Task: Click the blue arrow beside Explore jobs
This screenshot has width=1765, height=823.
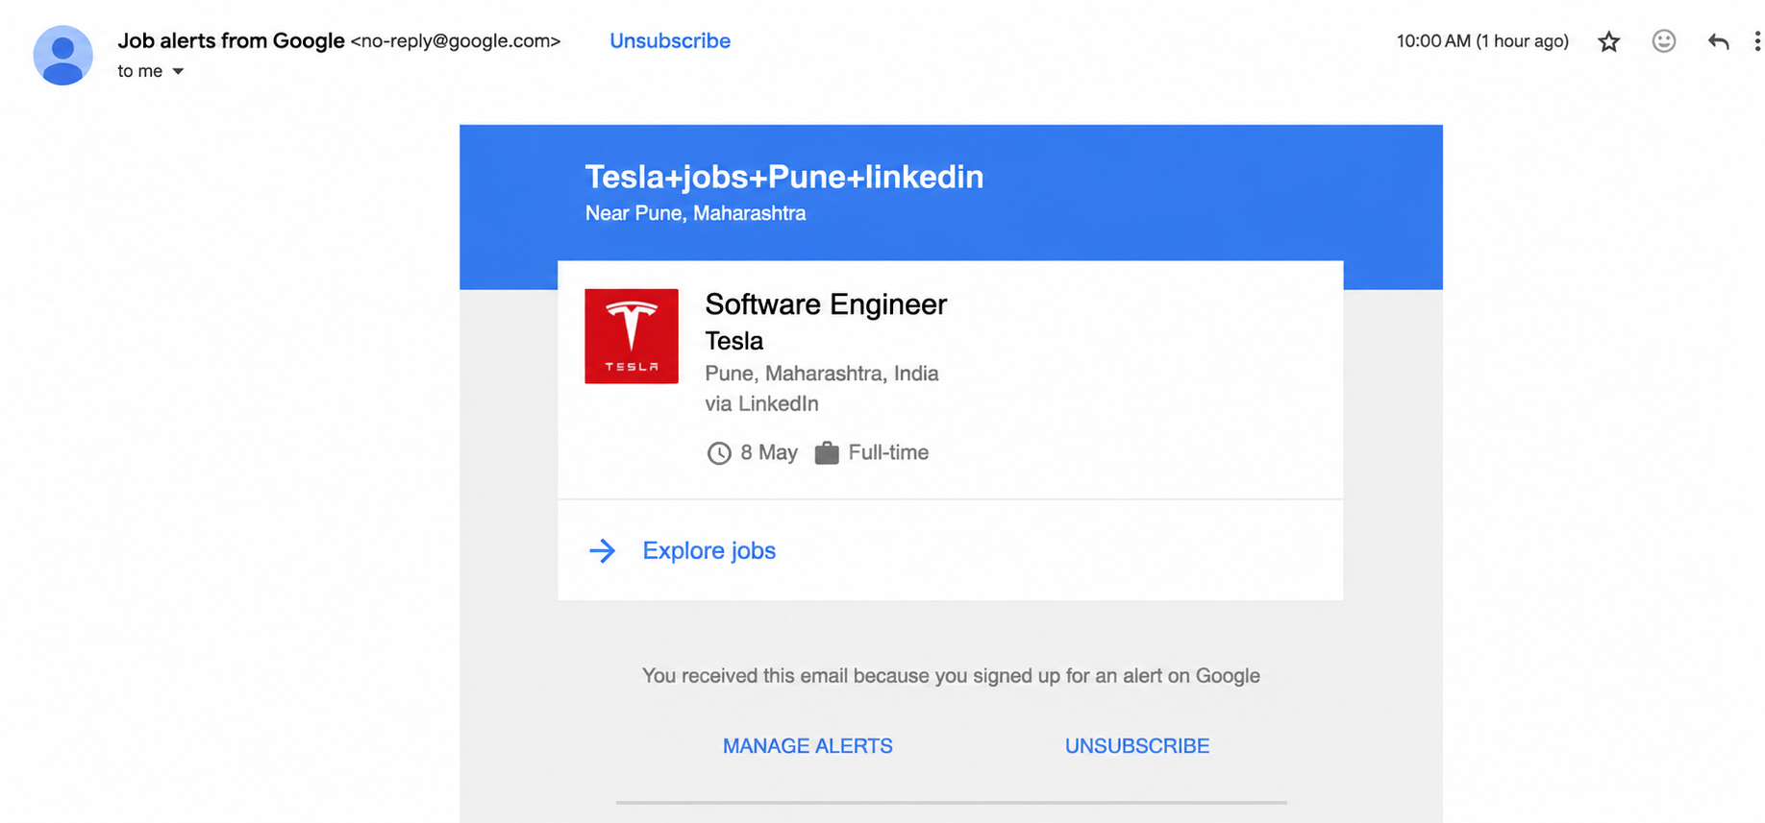Action: pyautogui.click(x=602, y=550)
